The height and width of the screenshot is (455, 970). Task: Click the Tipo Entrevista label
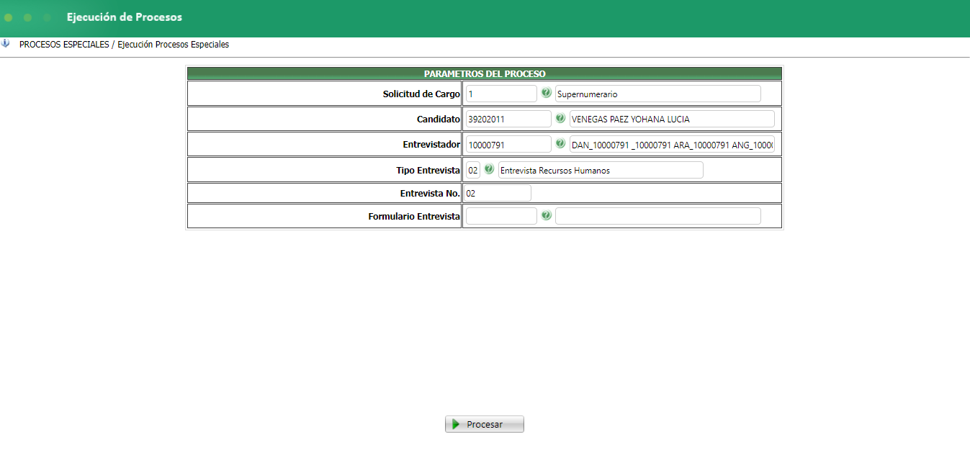pyautogui.click(x=428, y=170)
